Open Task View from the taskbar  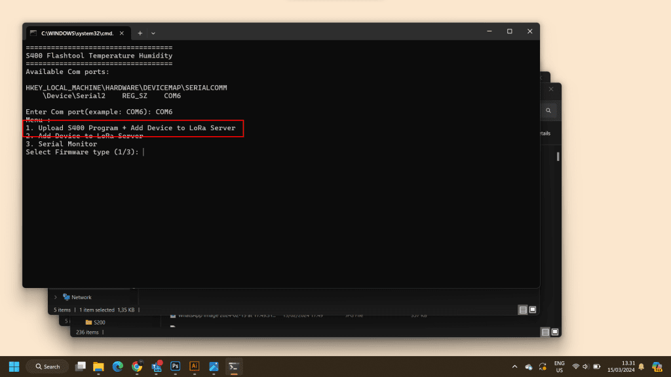[x=81, y=367]
